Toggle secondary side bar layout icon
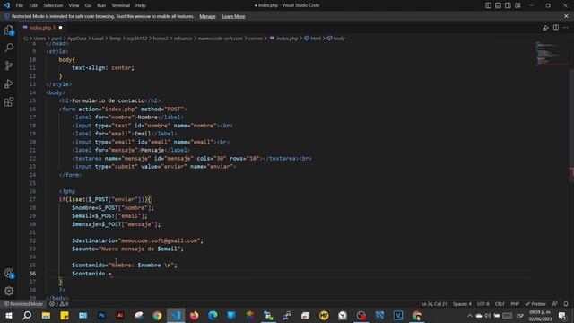 pos(508,5)
